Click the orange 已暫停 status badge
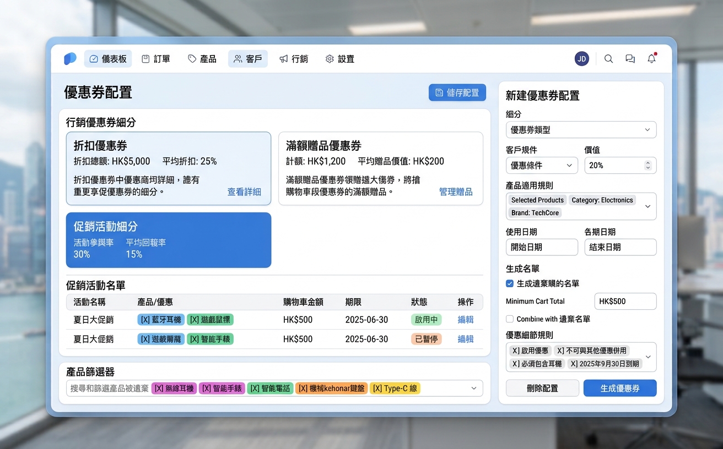723x449 pixels. tap(427, 339)
